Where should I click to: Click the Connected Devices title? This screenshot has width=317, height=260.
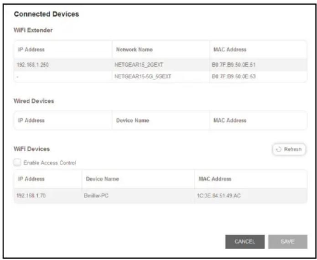47,14
